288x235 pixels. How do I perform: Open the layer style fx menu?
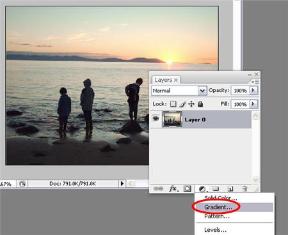click(173, 188)
